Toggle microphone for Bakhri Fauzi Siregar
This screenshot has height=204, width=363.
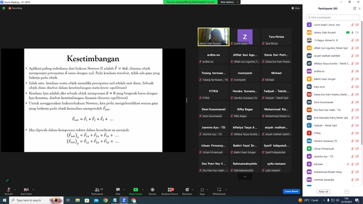[x=352, y=79]
